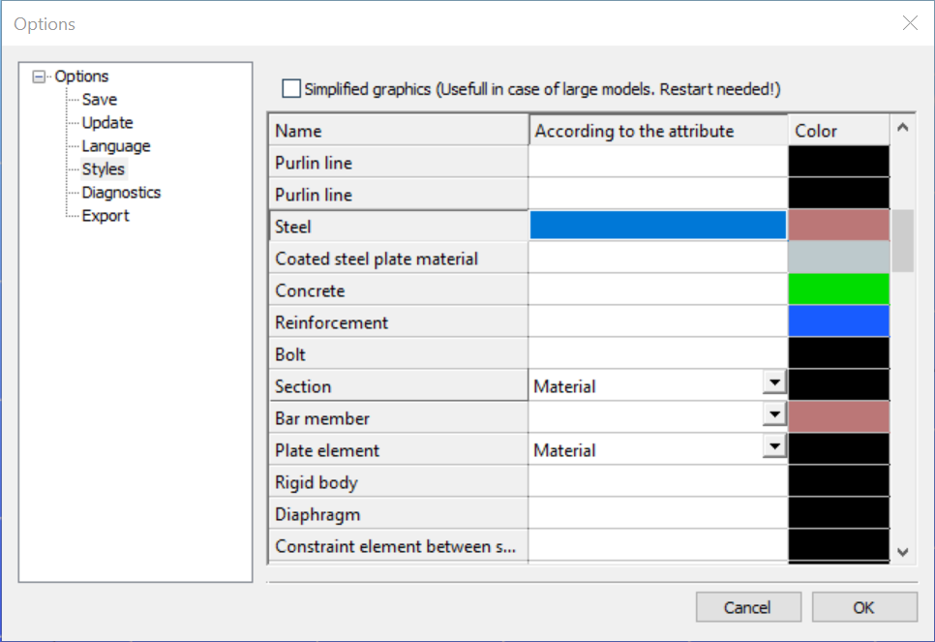This screenshot has height=642, width=935.
Task: Close the Options dialog window
Action: (x=910, y=23)
